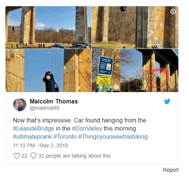Click the @madmal99 handle

coord(45,108)
